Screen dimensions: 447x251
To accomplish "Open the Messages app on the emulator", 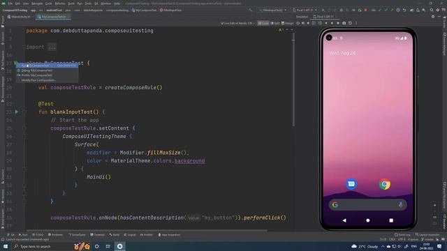I will click(x=351, y=184).
